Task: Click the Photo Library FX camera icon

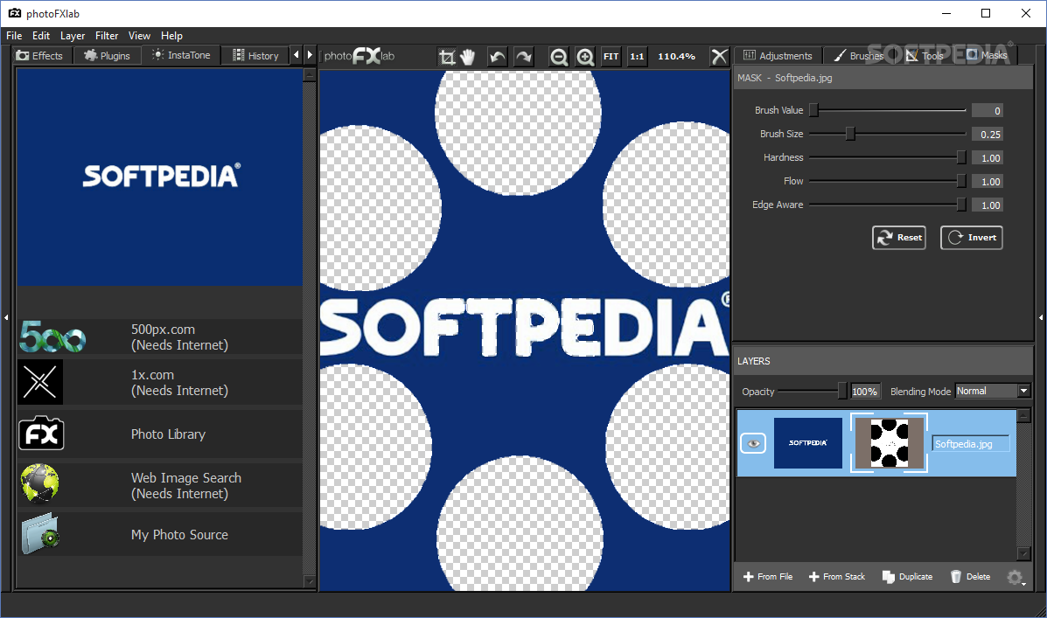Action: pyautogui.click(x=41, y=434)
